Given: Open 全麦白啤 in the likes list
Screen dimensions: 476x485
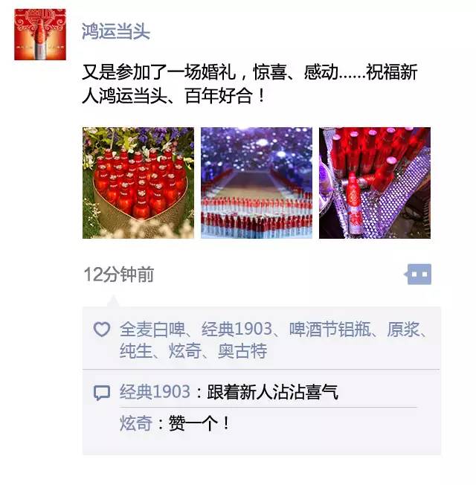Looking at the screenshot, I should point(152,329).
